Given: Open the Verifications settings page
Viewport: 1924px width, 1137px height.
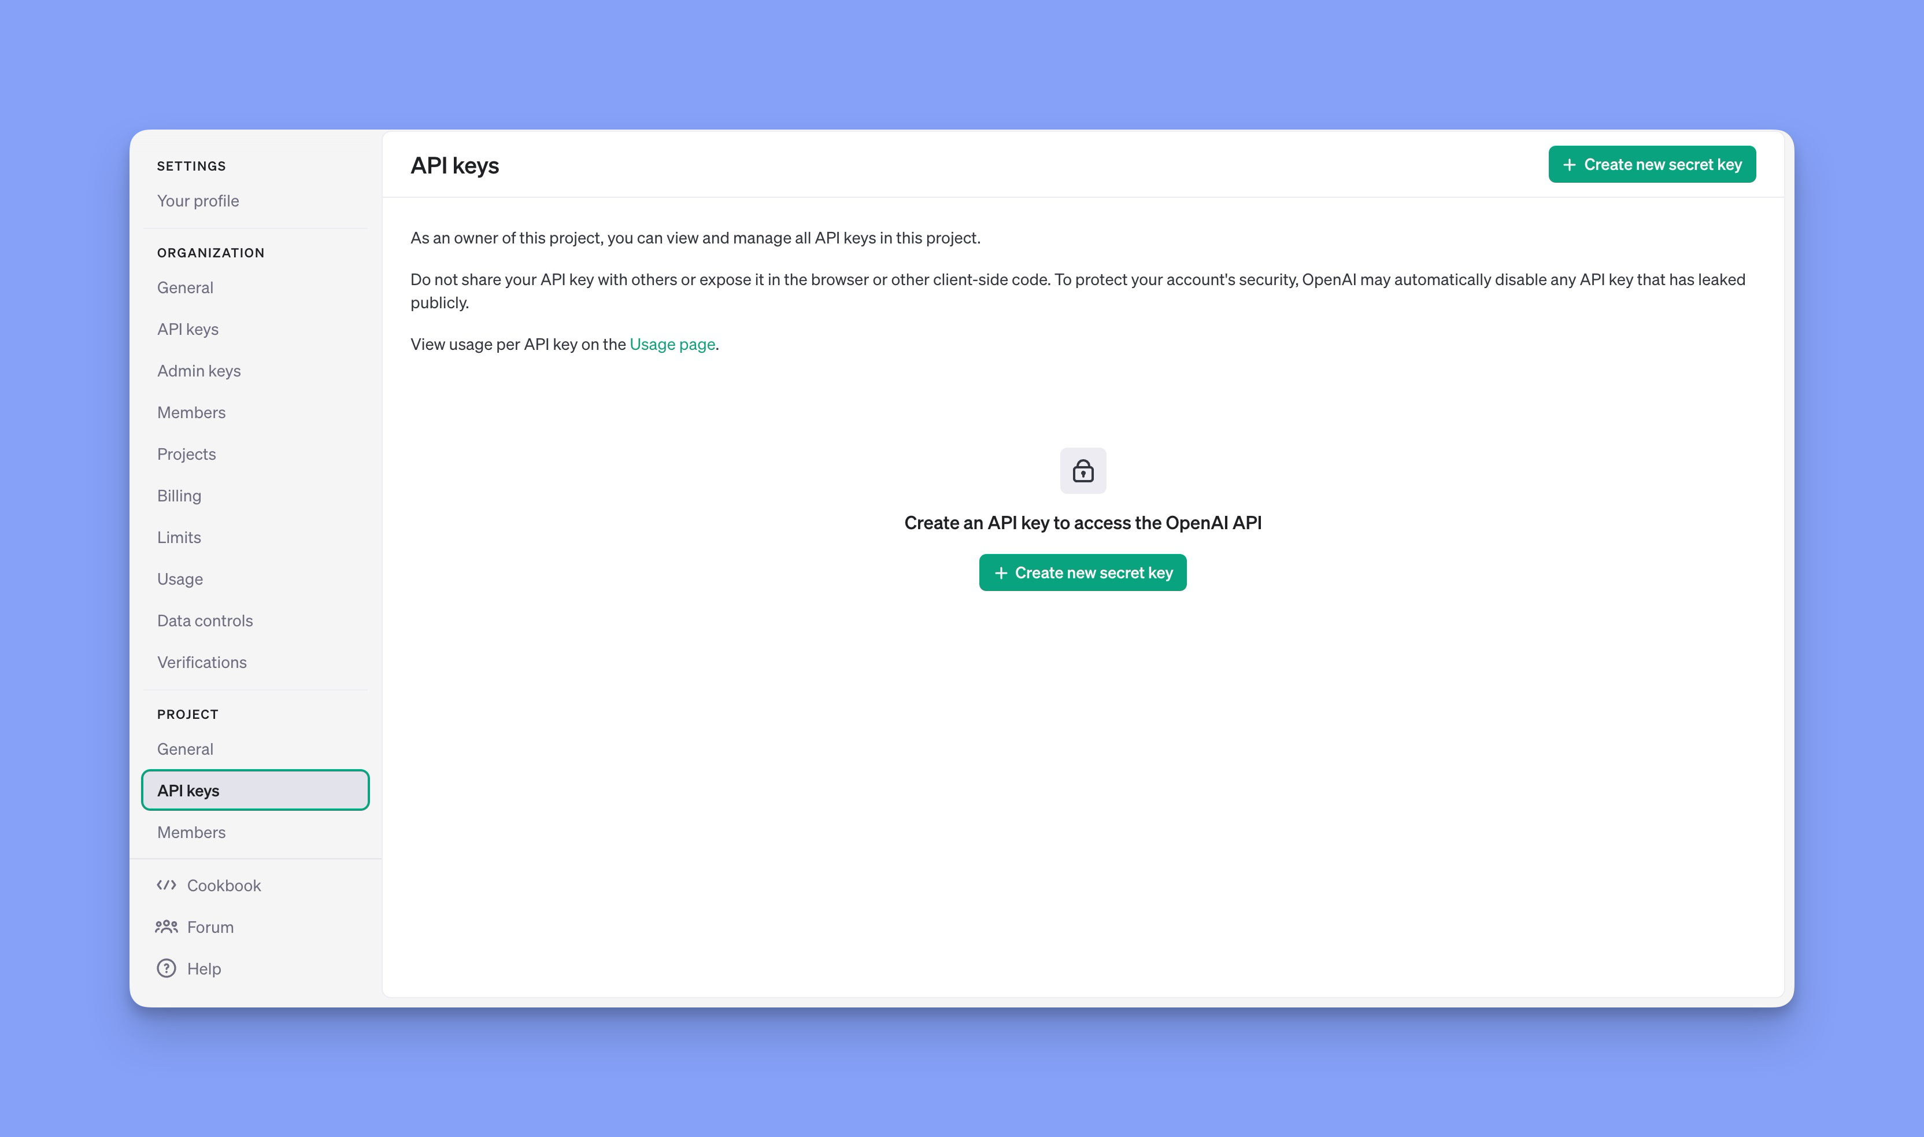Looking at the screenshot, I should [x=202, y=662].
